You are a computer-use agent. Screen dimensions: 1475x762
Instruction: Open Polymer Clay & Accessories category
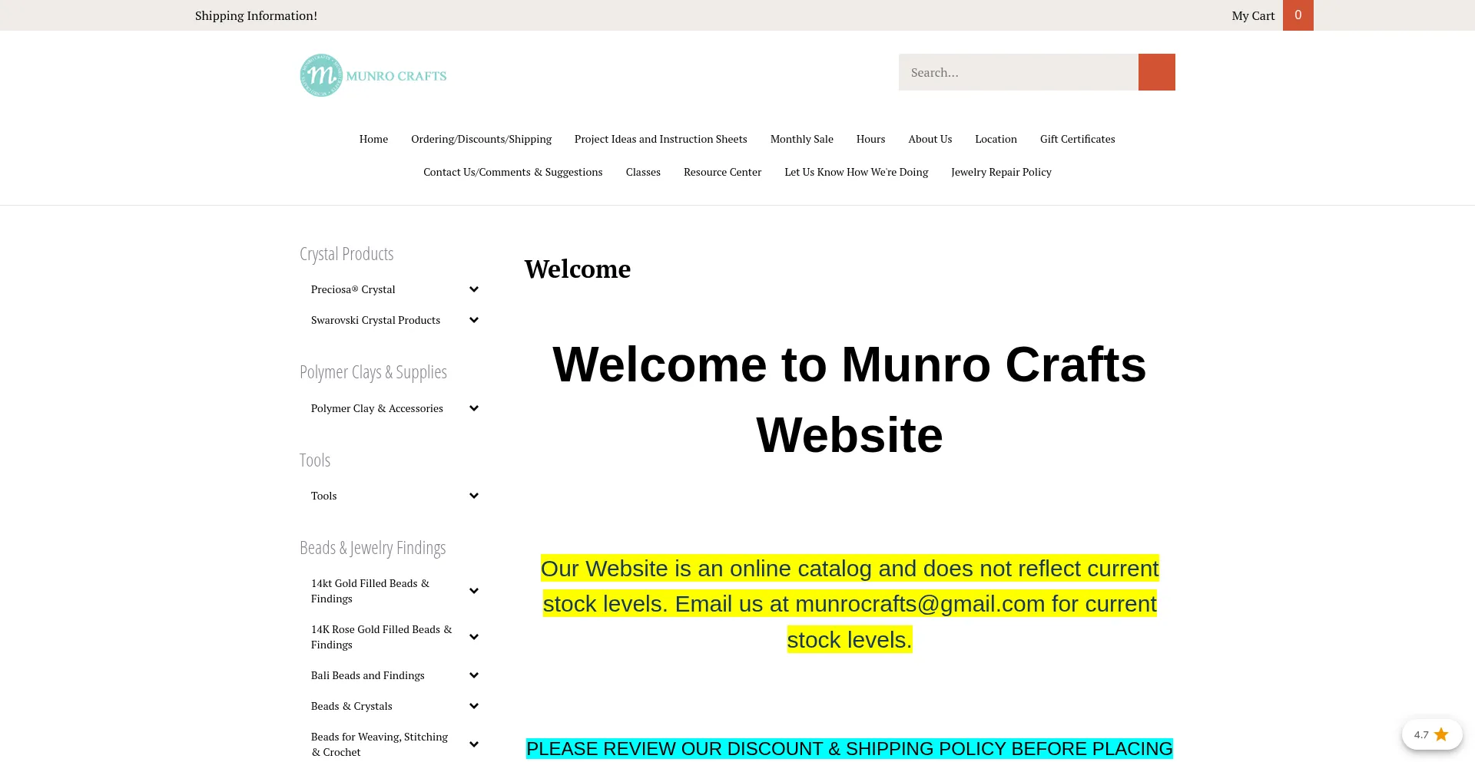(377, 408)
